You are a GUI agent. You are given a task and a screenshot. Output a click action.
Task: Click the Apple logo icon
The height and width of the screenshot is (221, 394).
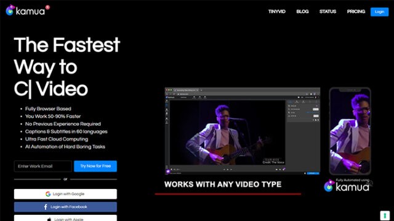(49, 220)
